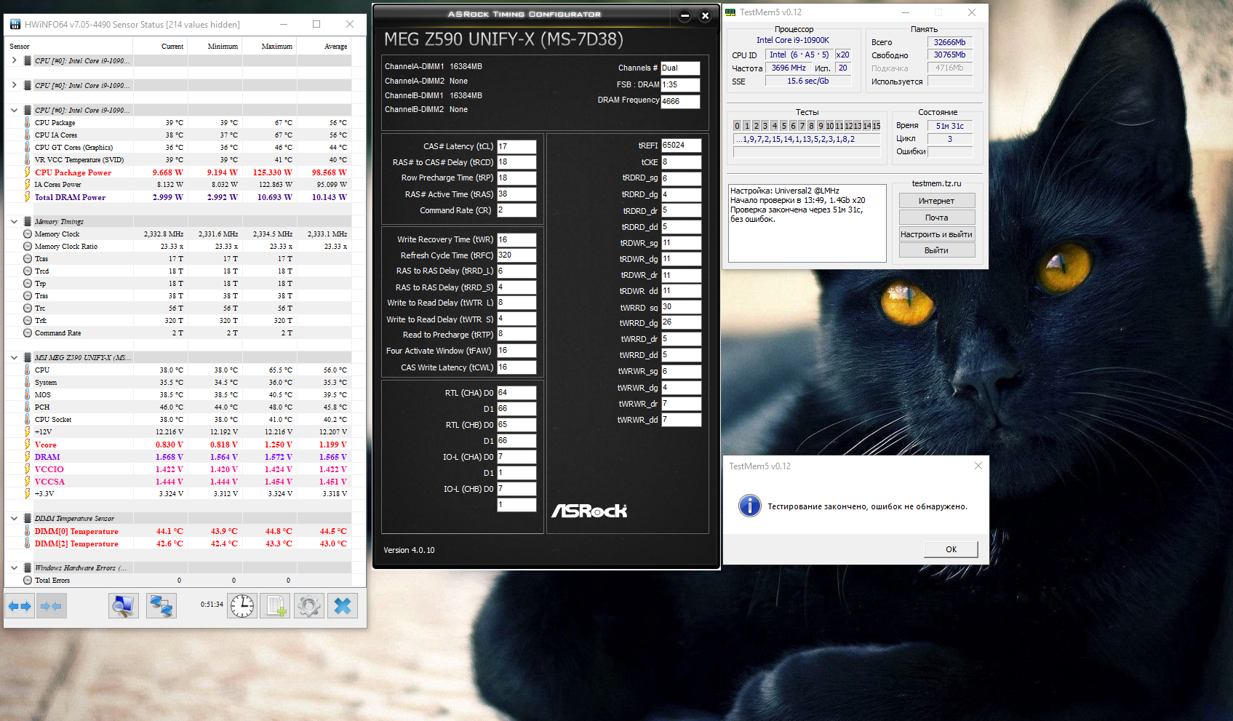Select the CPU Package Power row
This screenshot has height=721, width=1233.
tap(178, 172)
